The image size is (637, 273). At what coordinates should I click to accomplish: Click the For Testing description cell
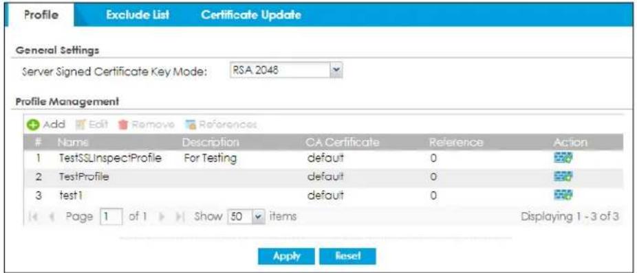pyautogui.click(x=210, y=158)
